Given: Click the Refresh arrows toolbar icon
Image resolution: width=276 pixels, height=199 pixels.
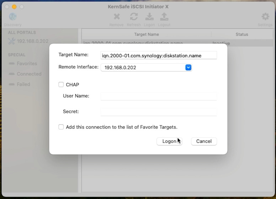Looking at the screenshot, I should pyautogui.click(x=134, y=17).
